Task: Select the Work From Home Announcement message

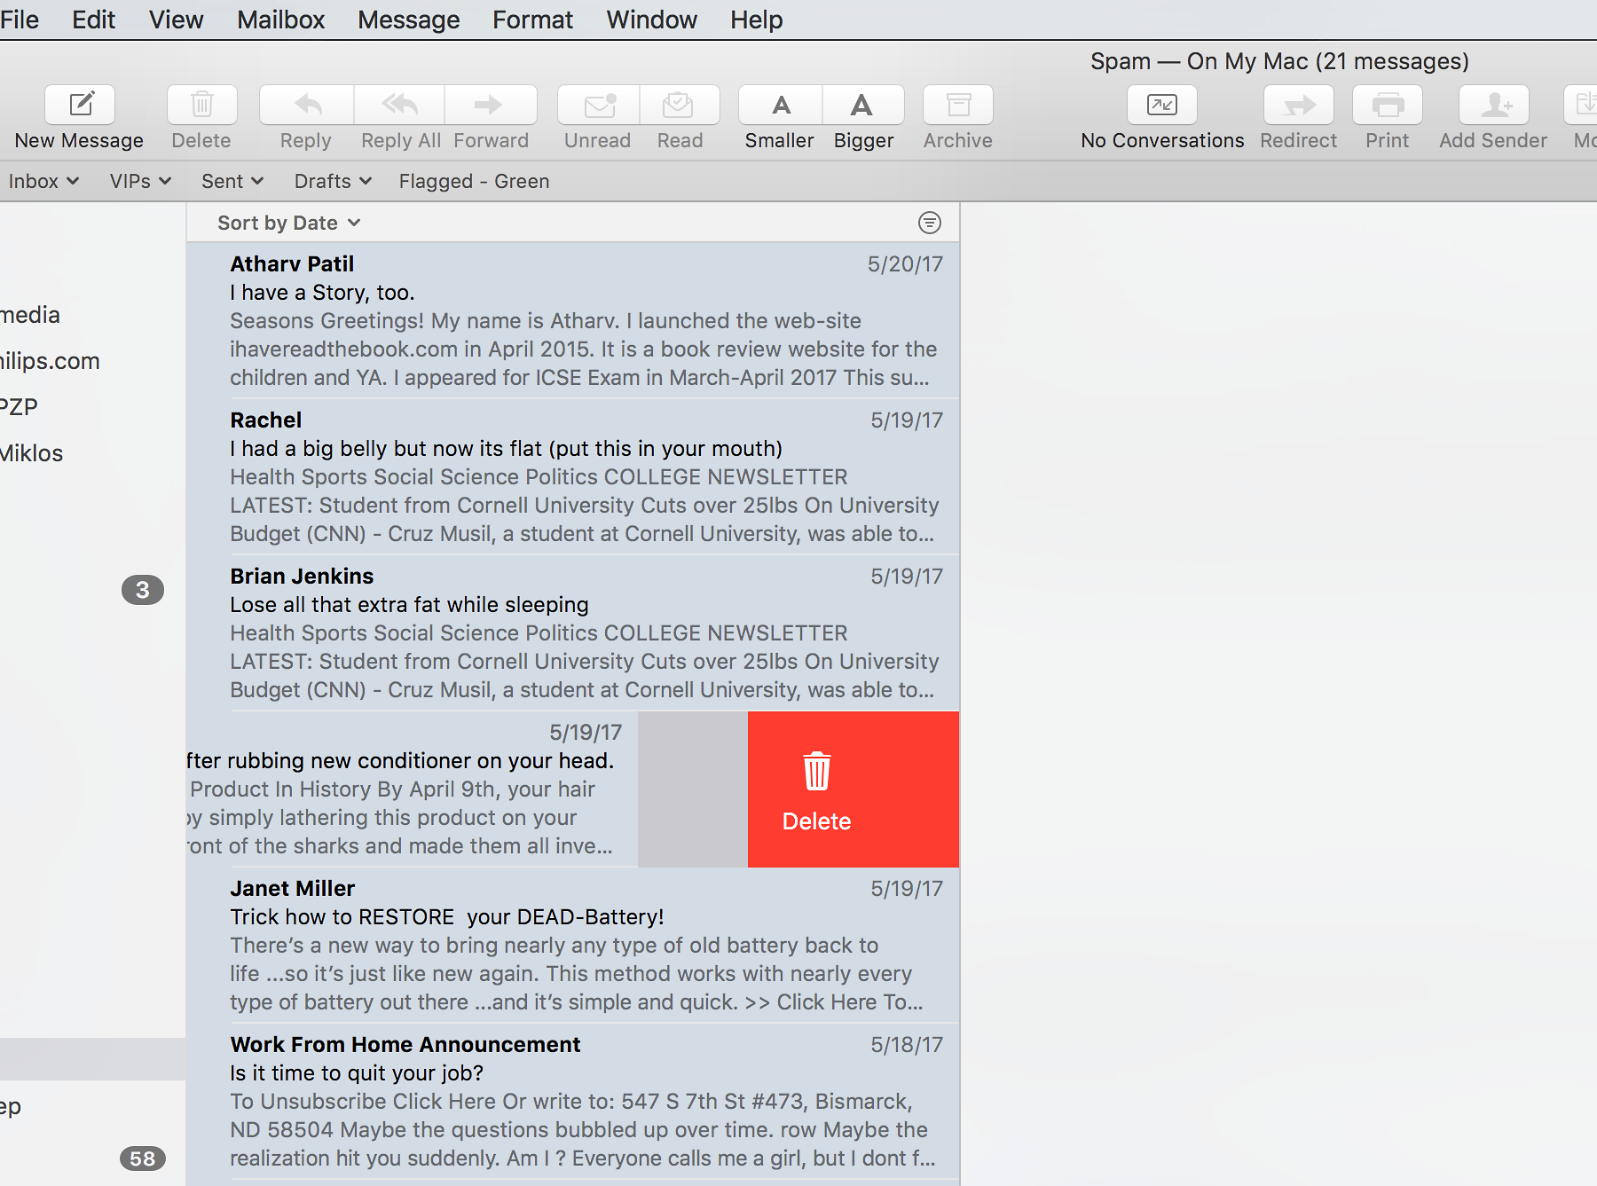Action: [573, 1102]
